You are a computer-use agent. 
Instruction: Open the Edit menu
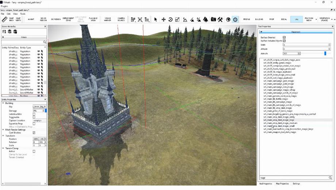click(8, 14)
